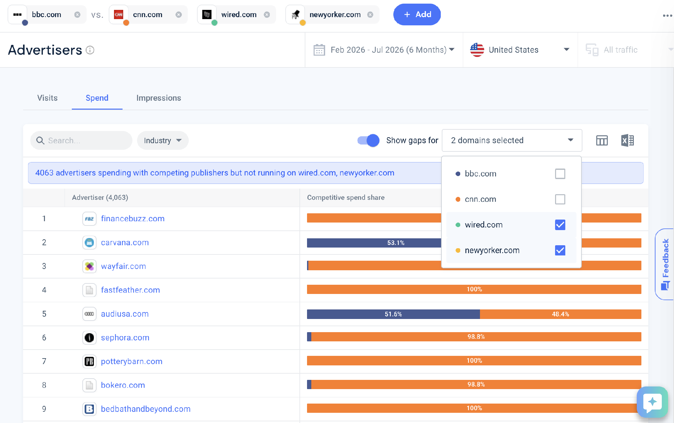This screenshot has height=423, width=674.
Task: Click the All traffic devices icon
Action: pyautogui.click(x=592, y=50)
